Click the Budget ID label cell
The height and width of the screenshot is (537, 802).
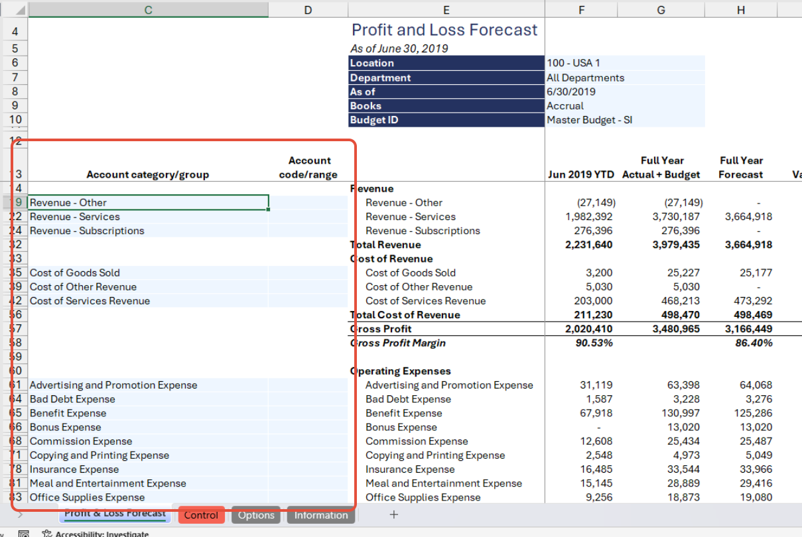(x=446, y=120)
